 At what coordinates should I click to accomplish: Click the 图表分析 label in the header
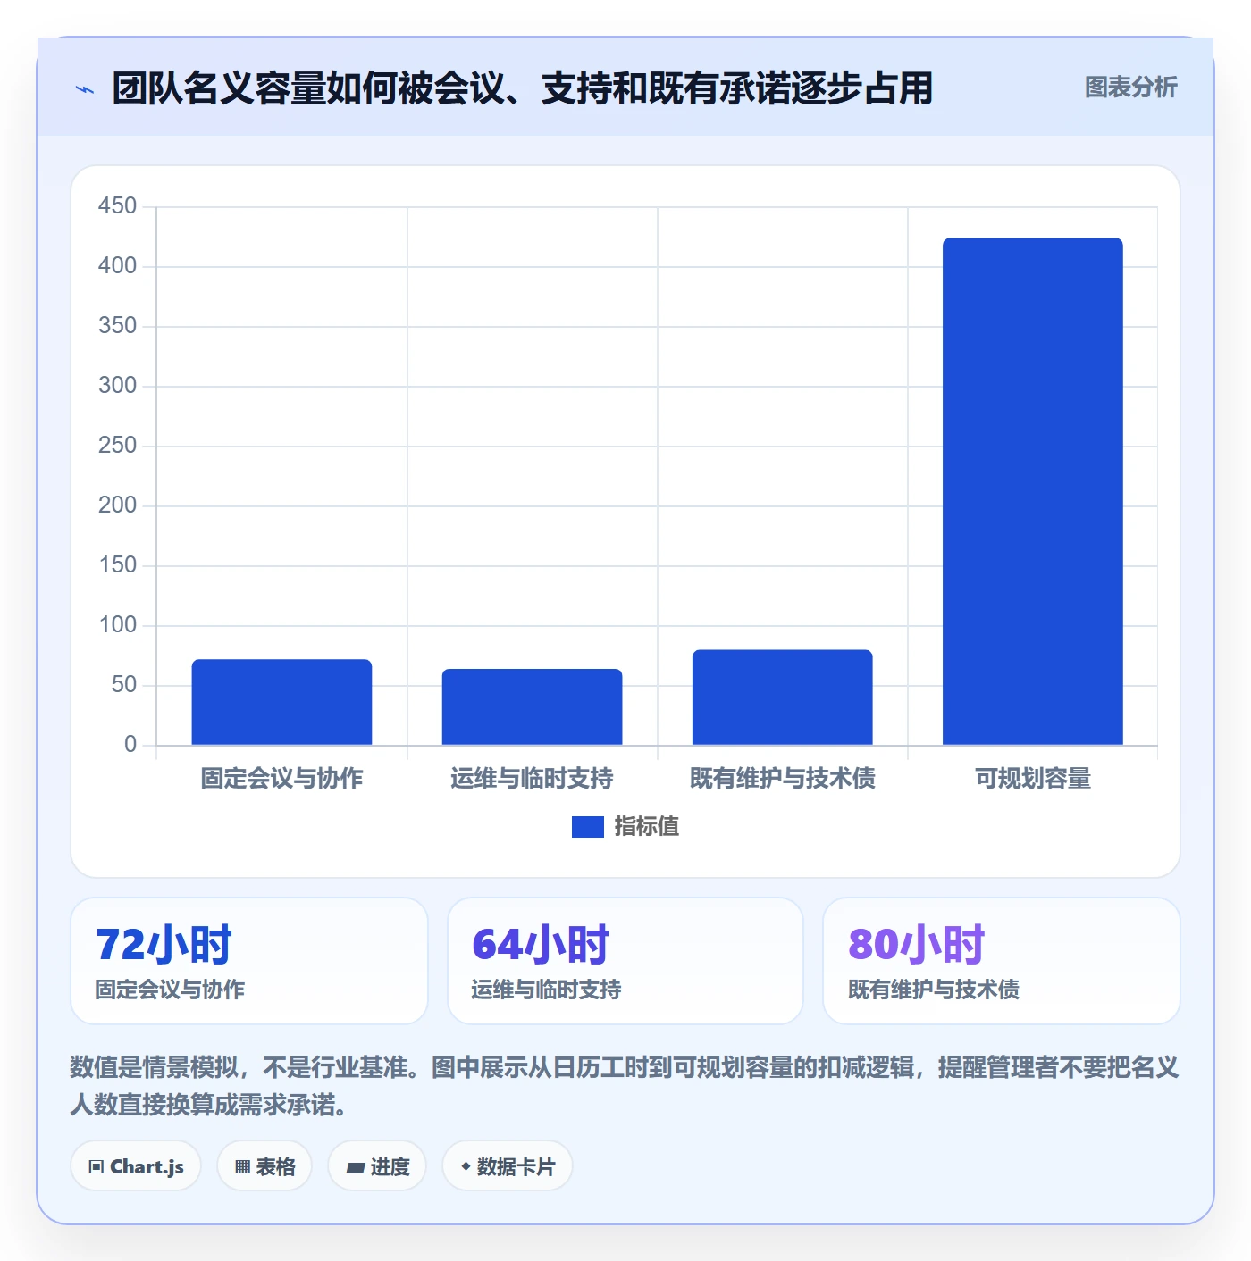pyautogui.click(x=1130, y=88)
